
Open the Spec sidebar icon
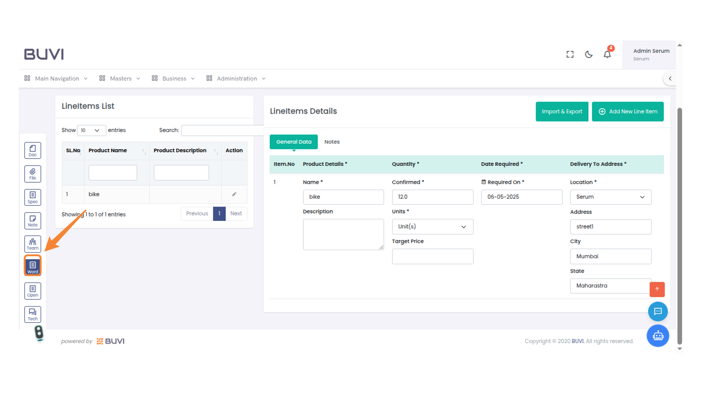click(x=33, y=197)
